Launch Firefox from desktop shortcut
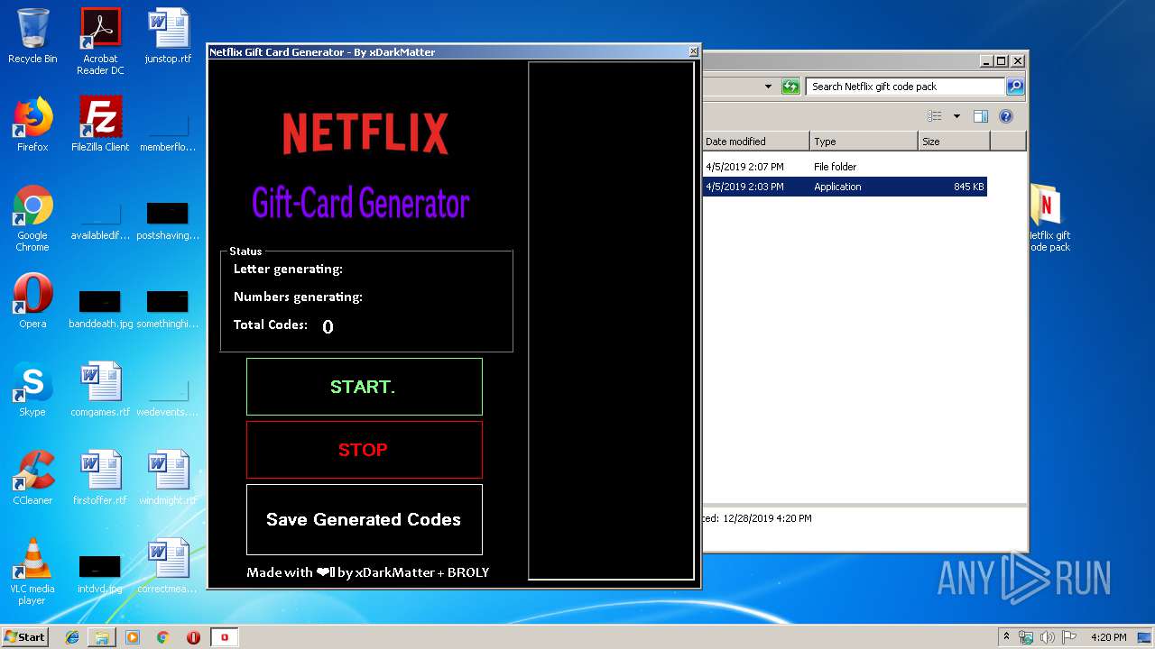This screenshot has width=1155, height=649. tap(32, 124)
